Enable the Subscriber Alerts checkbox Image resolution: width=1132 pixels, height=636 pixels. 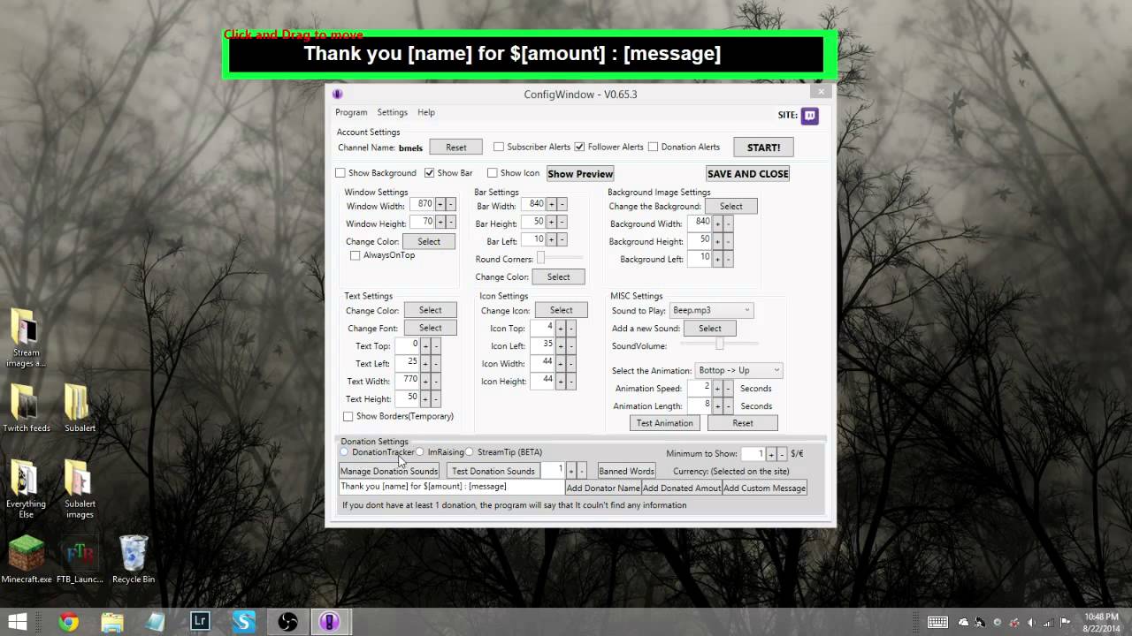click(x=499, y=147)
